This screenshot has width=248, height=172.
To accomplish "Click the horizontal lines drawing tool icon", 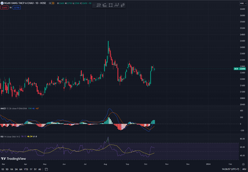I will coord(99,5).
